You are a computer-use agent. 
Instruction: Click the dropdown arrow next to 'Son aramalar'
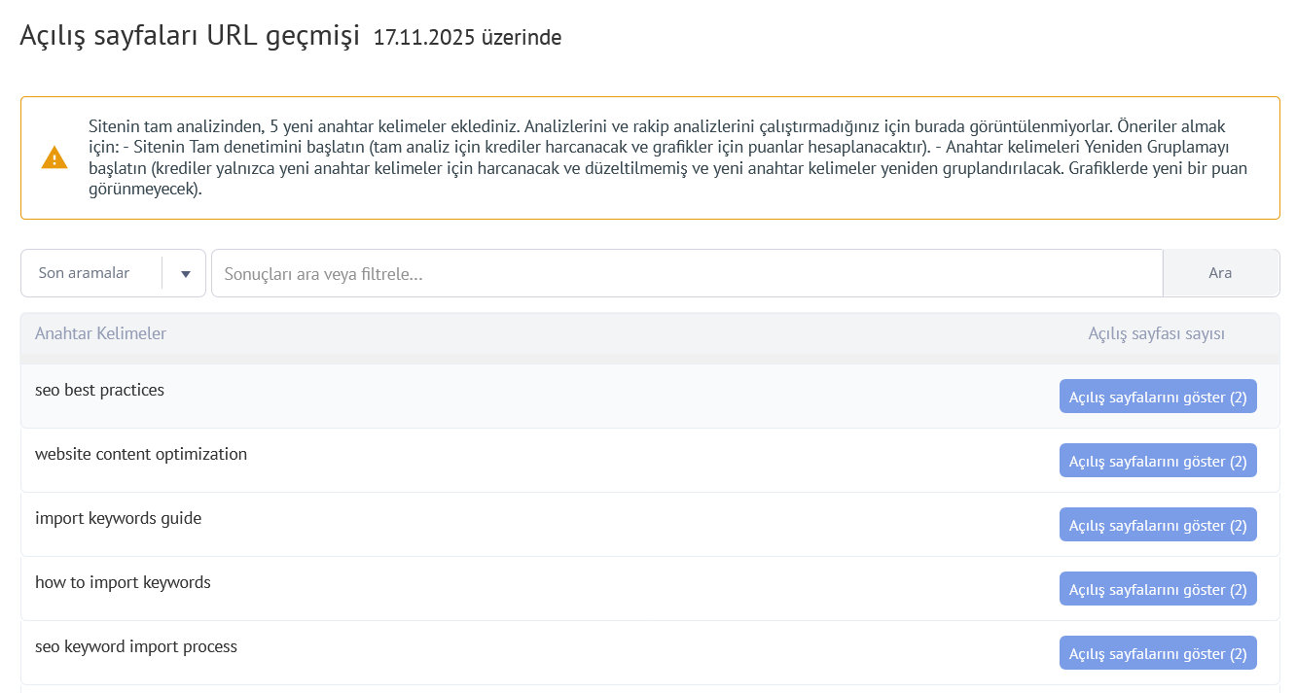pyautogui.click(x=185, y=273)
